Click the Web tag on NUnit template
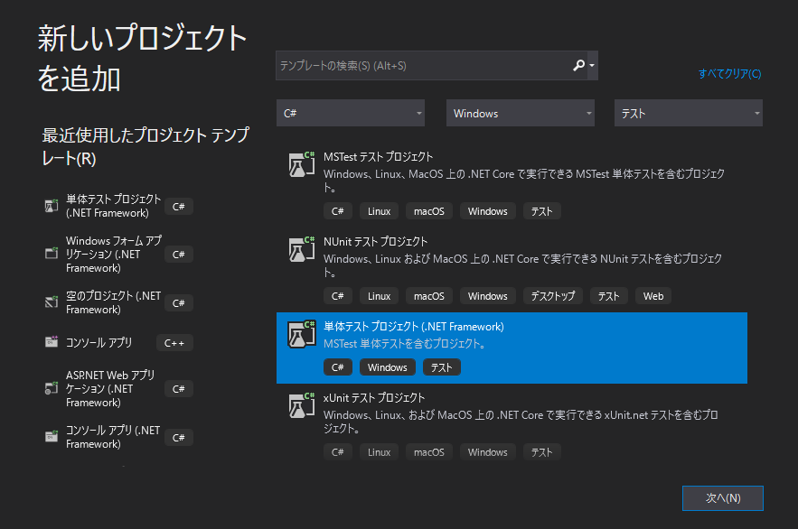Viewport: 798px width, 529px height. pos(652,295)
